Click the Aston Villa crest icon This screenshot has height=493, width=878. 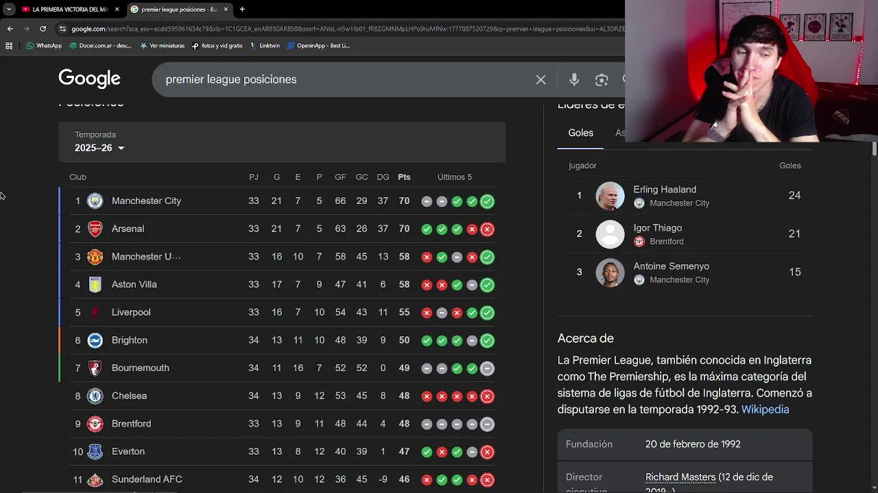coord(95,284)
